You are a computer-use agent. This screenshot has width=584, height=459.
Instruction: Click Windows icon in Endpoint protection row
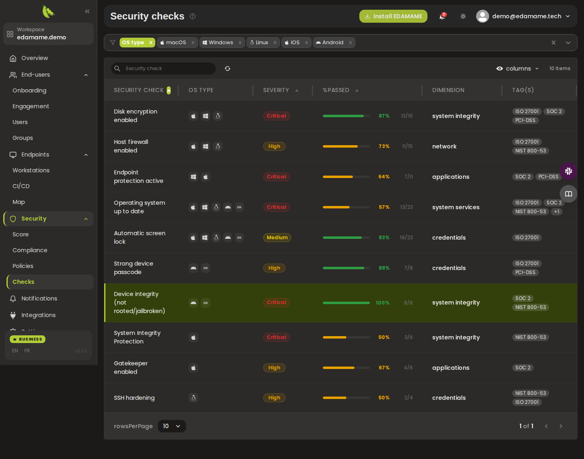click(x=193, y=177)
